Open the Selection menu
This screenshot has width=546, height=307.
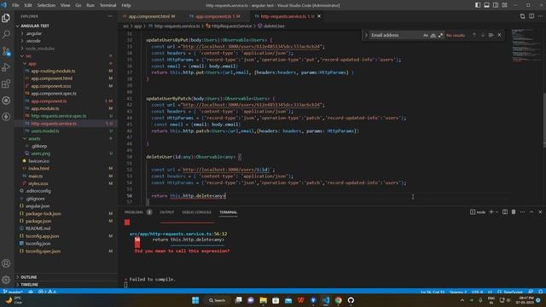(46, 5)
